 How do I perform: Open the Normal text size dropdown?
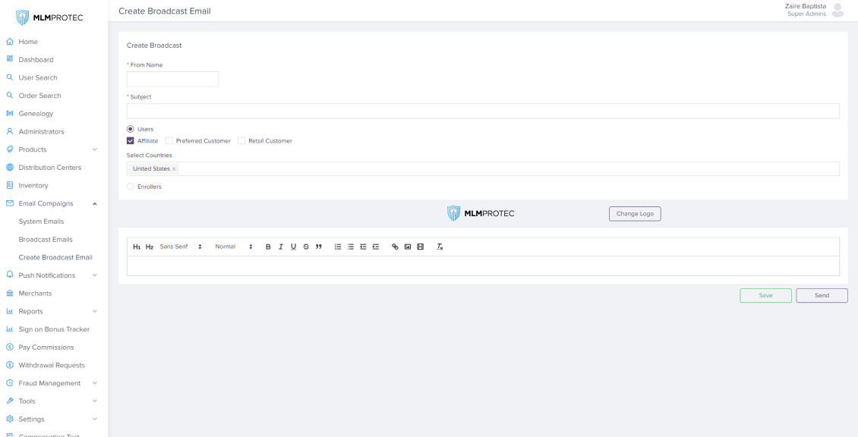point(234,247)
